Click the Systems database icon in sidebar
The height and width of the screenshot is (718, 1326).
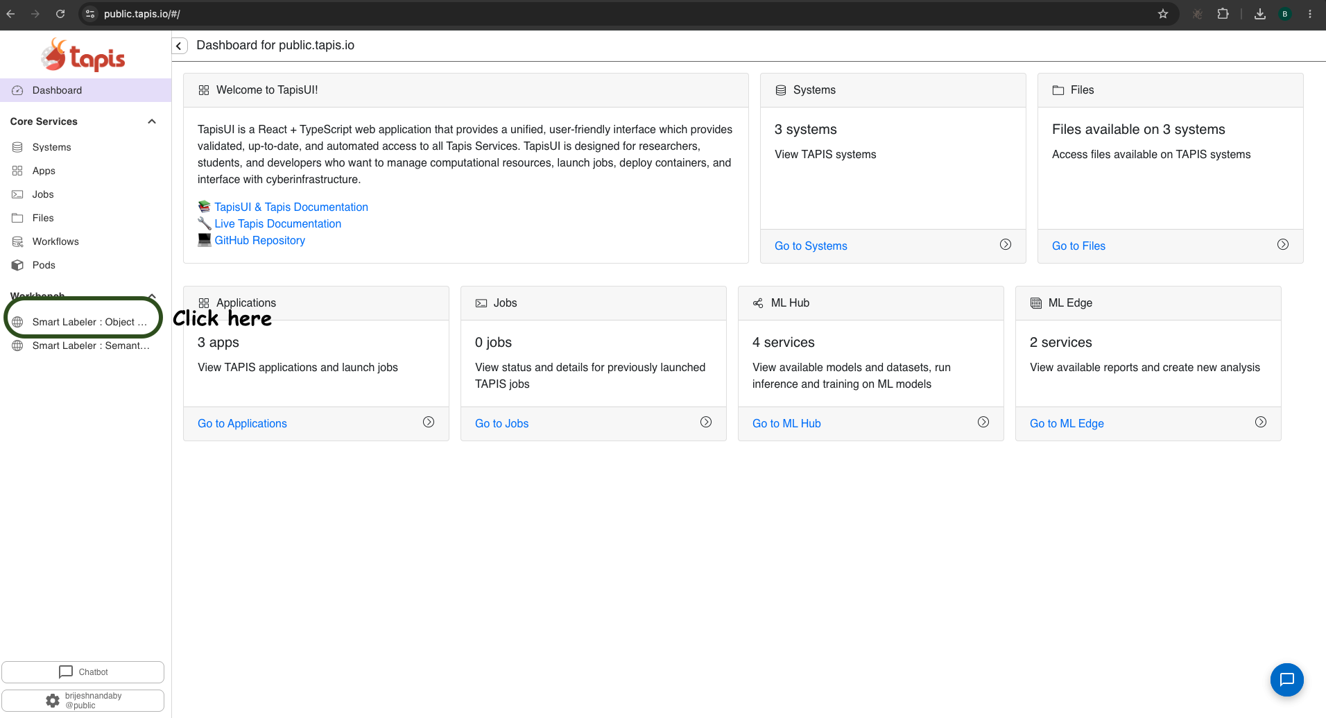click(x=17, y=147)
